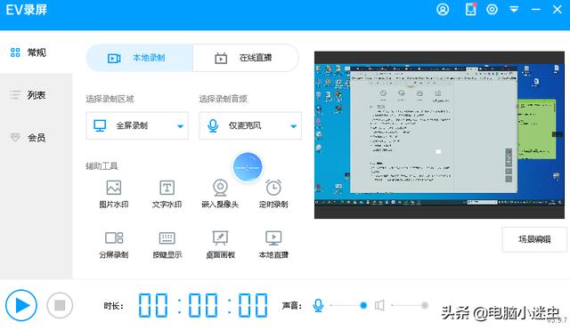Open settings gear in the title bar

(492, 10)
